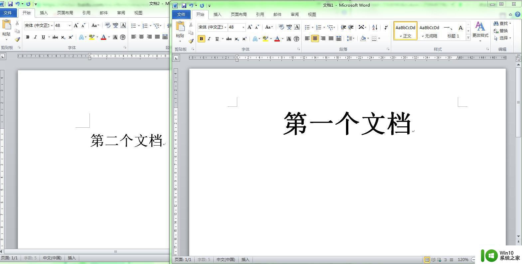Screen dimensions: 522x264
Task: Toggle Center alignment in 文档1 window
Action: (315, 38)
